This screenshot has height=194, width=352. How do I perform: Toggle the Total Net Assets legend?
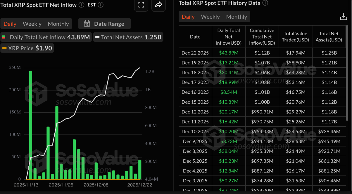coord(128,37)
